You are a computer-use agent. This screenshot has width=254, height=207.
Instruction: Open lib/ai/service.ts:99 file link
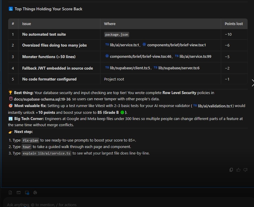[193, 57]
